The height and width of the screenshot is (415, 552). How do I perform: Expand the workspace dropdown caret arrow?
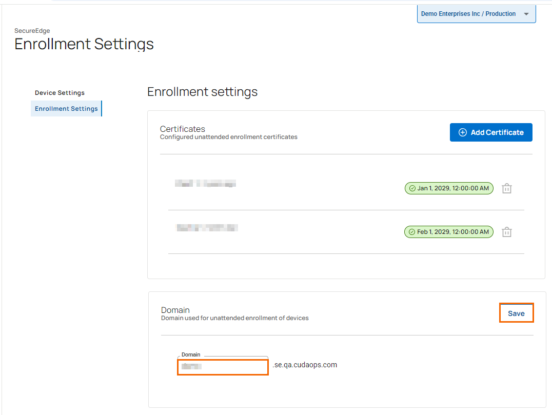[x=526, y=14]
